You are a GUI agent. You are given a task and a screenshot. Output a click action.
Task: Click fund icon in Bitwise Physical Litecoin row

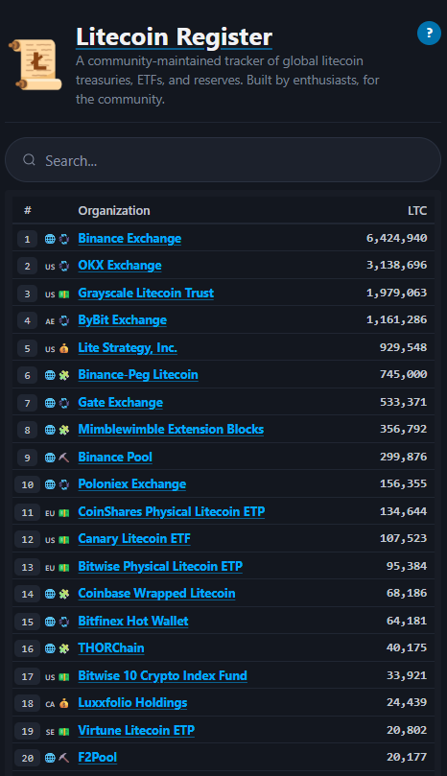pyautogui.click(x=64, y=567)
